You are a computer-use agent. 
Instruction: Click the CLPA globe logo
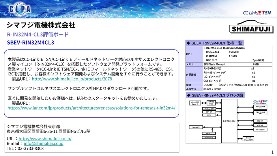tap(20, 9)
